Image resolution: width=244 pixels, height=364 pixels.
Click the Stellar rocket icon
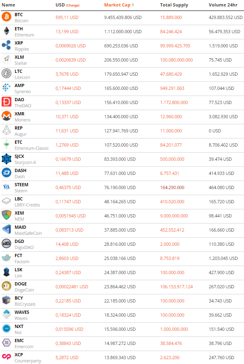coord(7,60)
